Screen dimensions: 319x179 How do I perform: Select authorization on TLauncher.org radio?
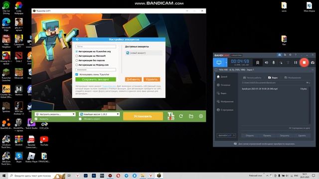pyautogui.click(x=77, y=52)
